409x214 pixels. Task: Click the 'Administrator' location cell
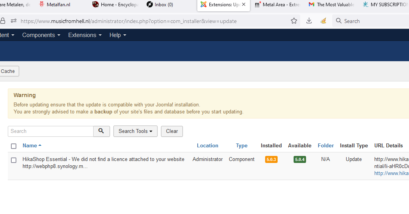click(x=208, y=159)
